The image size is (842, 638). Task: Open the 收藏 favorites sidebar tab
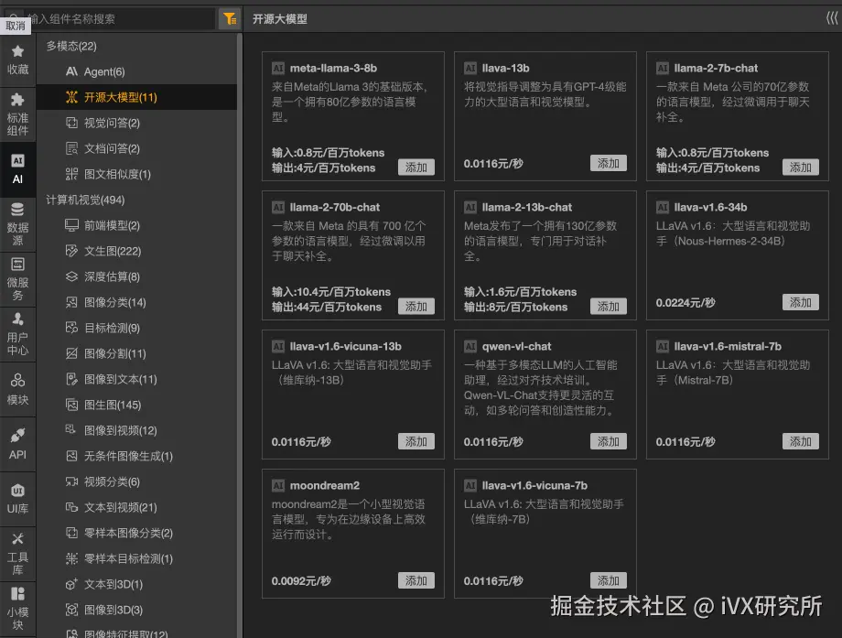click(17, 60)
